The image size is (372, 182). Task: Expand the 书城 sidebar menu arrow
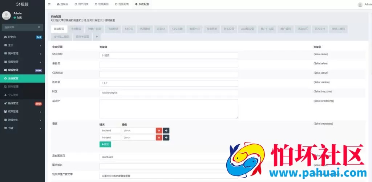(x=41, y=128)
